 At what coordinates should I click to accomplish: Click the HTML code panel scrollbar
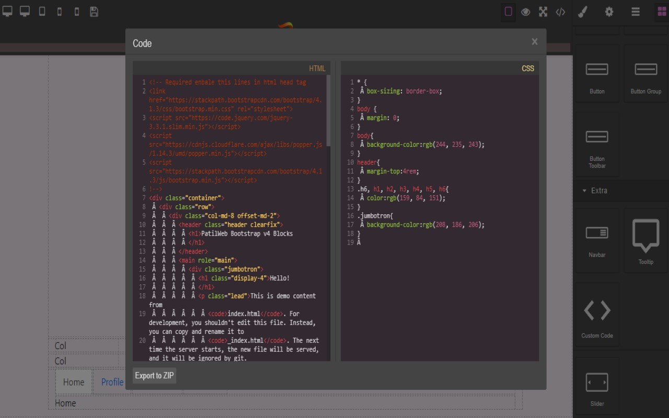coord(328,111)
